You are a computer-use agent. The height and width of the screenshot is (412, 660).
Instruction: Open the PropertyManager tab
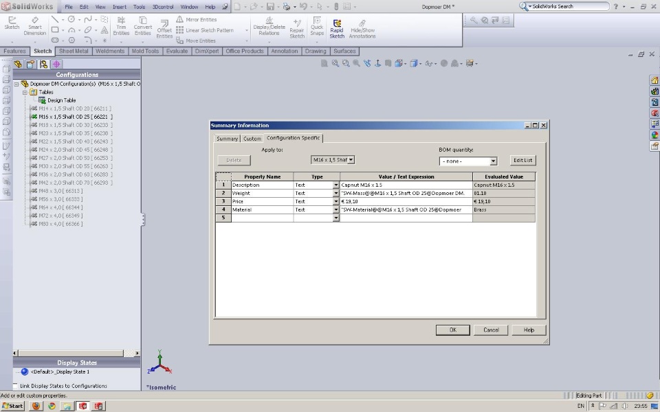click(31, 64)
